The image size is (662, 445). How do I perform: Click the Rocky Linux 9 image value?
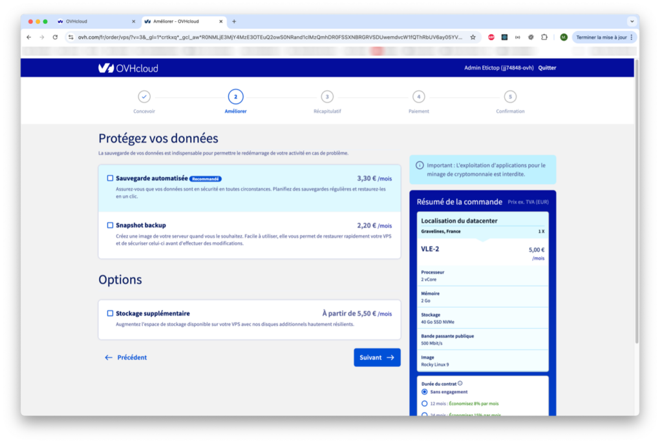435,364
